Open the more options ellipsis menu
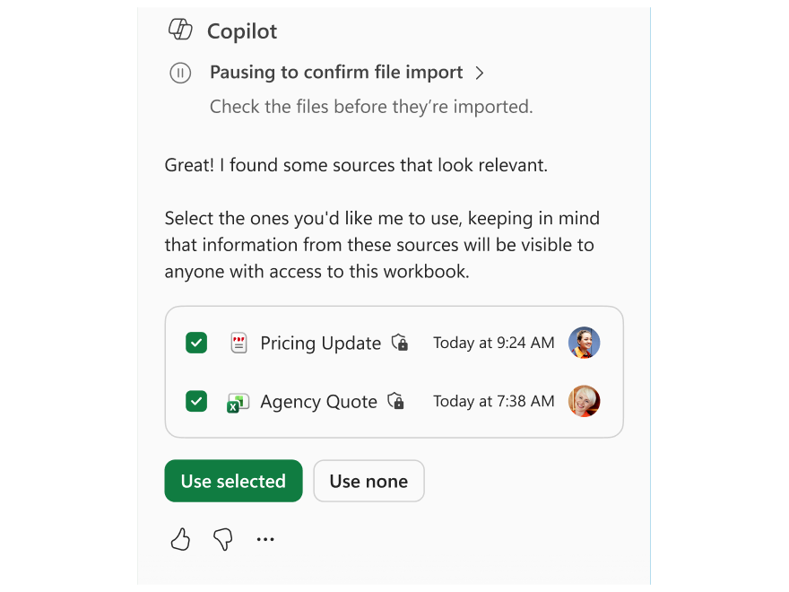 (x=265, y=539)
